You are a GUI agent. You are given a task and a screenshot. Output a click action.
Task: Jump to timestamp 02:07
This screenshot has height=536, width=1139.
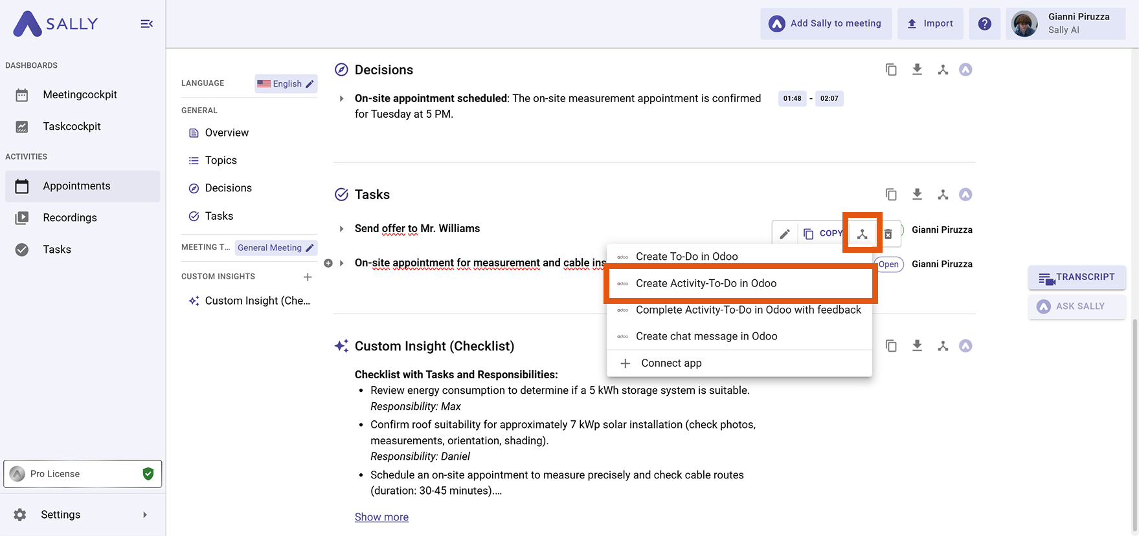[x=829, y=99]
